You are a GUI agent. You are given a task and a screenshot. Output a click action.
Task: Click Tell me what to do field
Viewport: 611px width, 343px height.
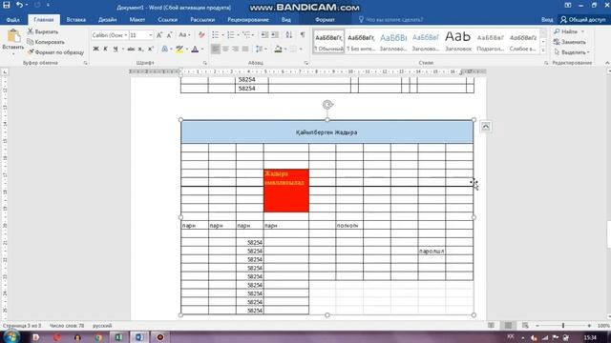[390, 19]
